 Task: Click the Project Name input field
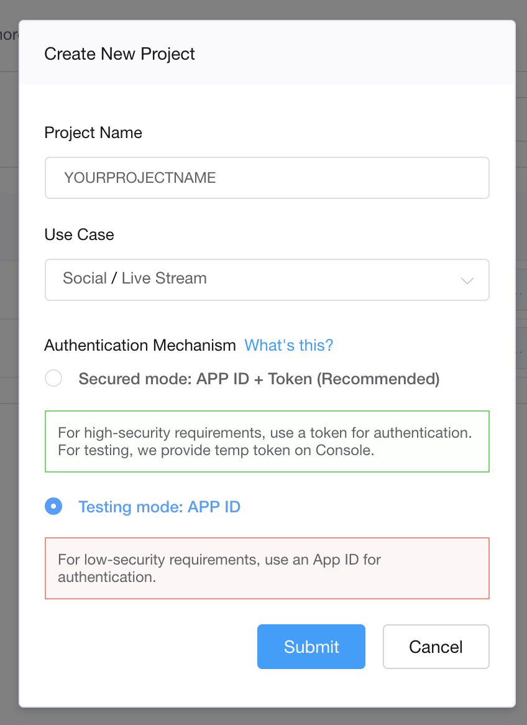(267, 178)
